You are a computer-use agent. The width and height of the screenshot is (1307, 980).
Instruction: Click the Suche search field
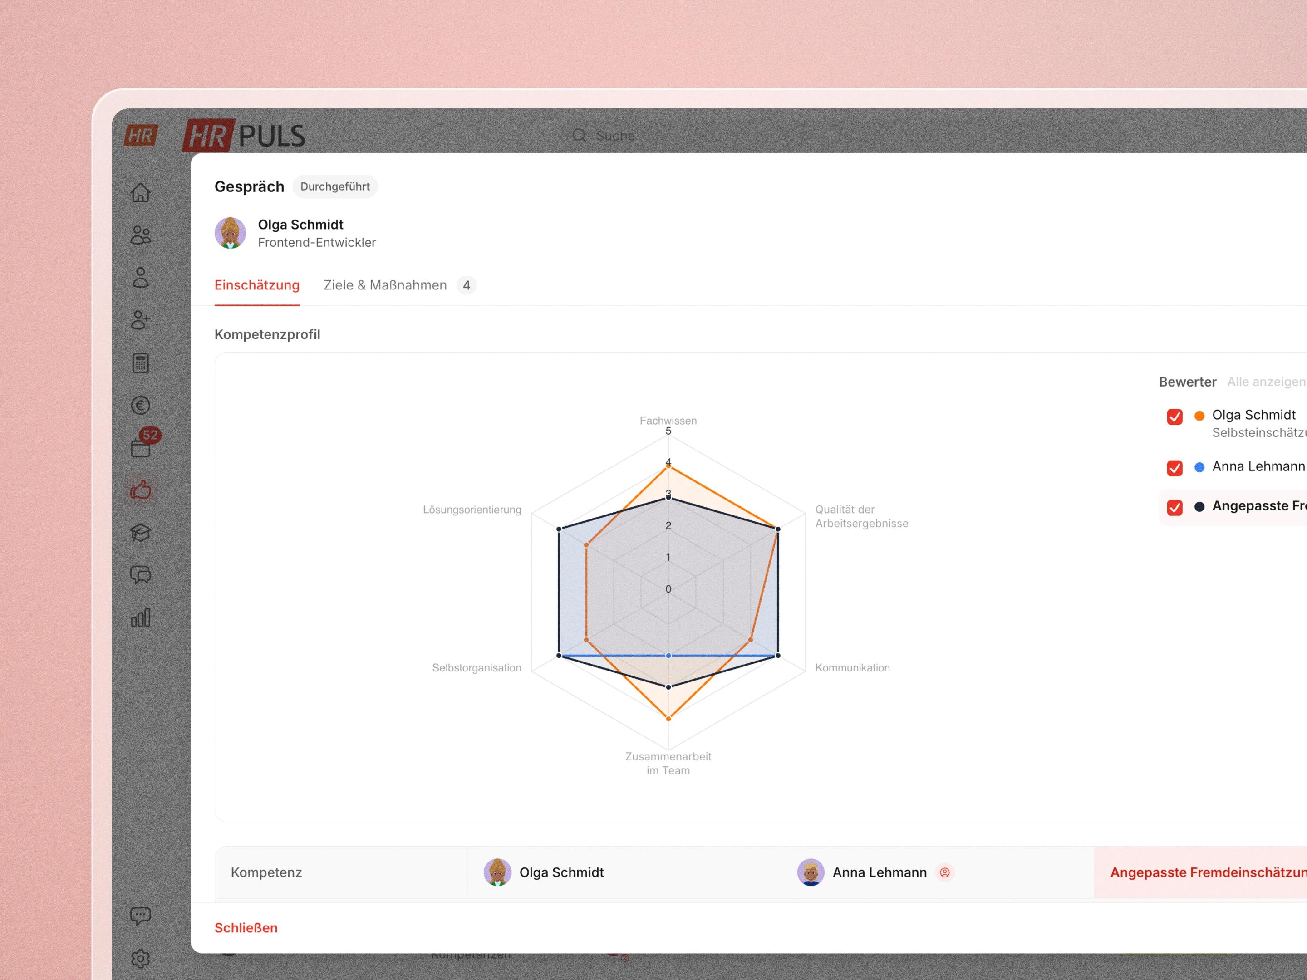[615, 135]
